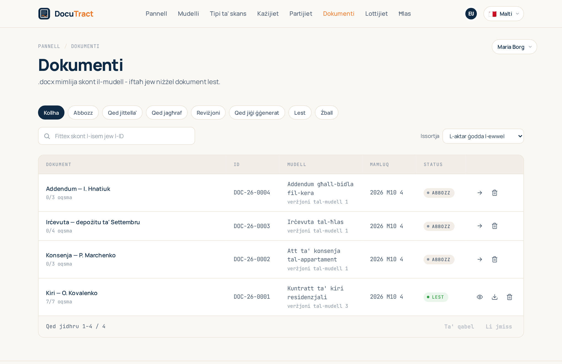Click the Maħluq column header

pyautogui.click(x=379, y=165)
